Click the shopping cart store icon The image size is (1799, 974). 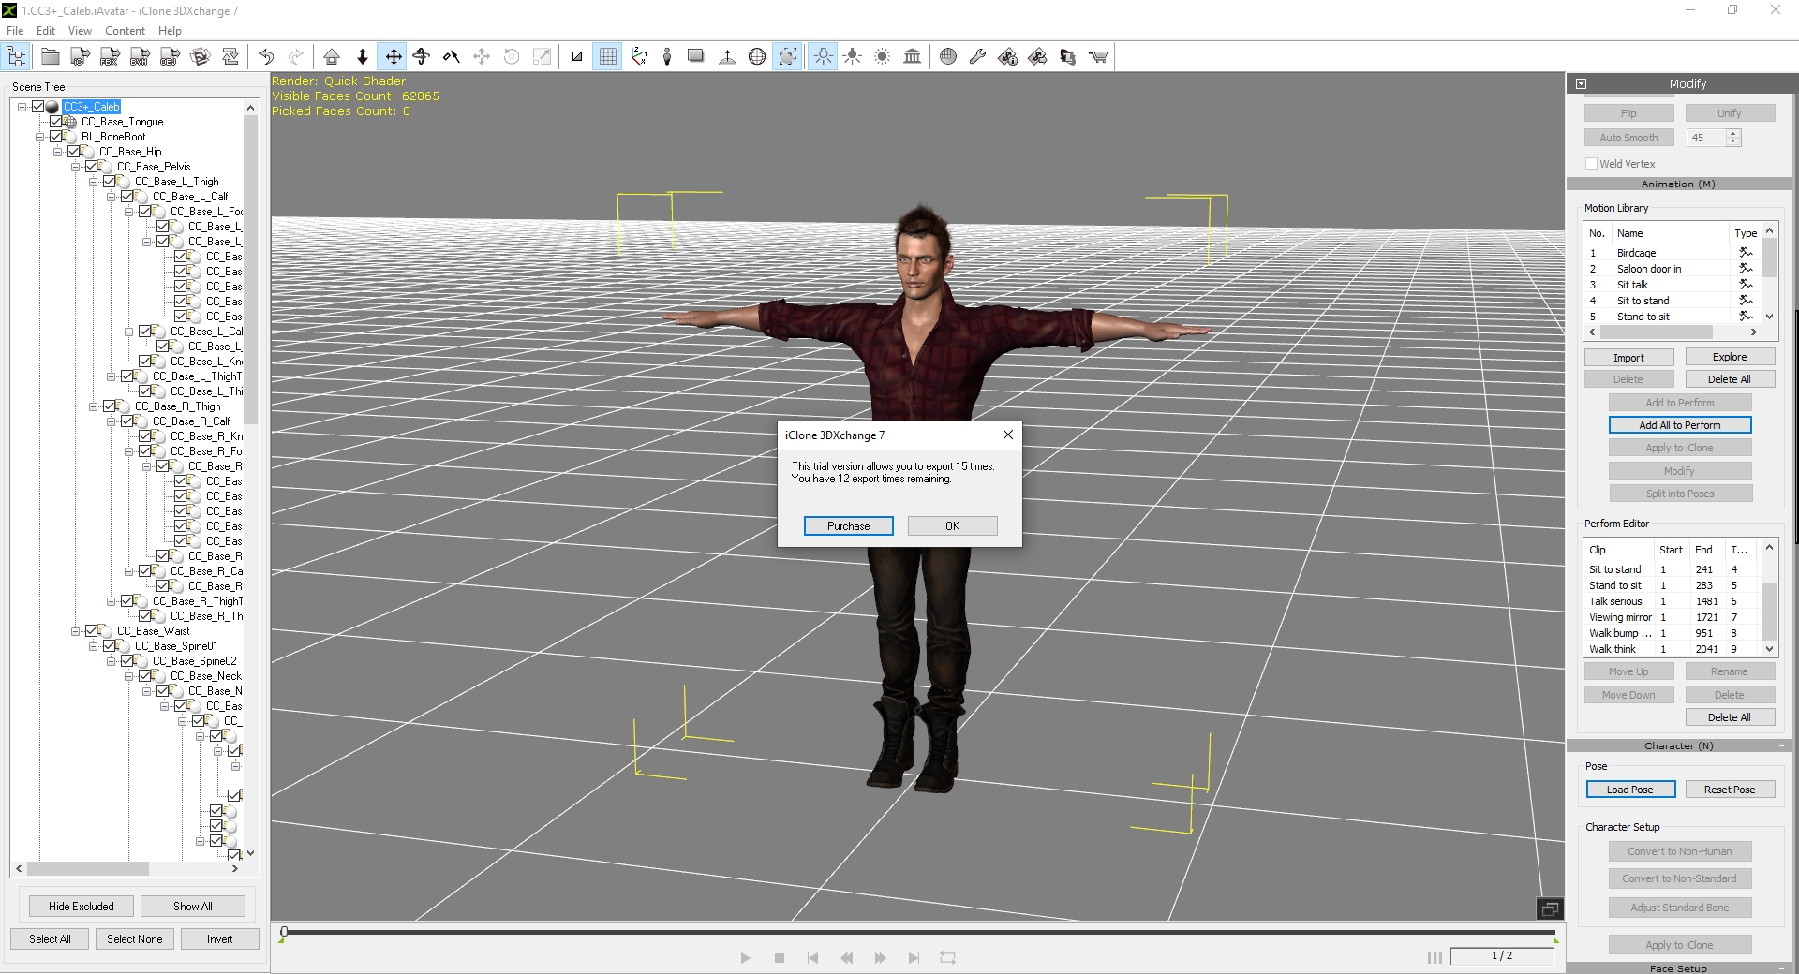tap(1098, 57)
